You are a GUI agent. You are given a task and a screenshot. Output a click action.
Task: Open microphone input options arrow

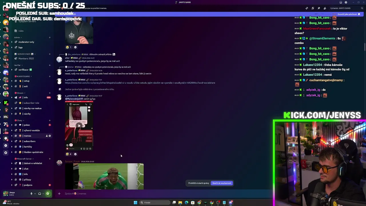[35, 194]
